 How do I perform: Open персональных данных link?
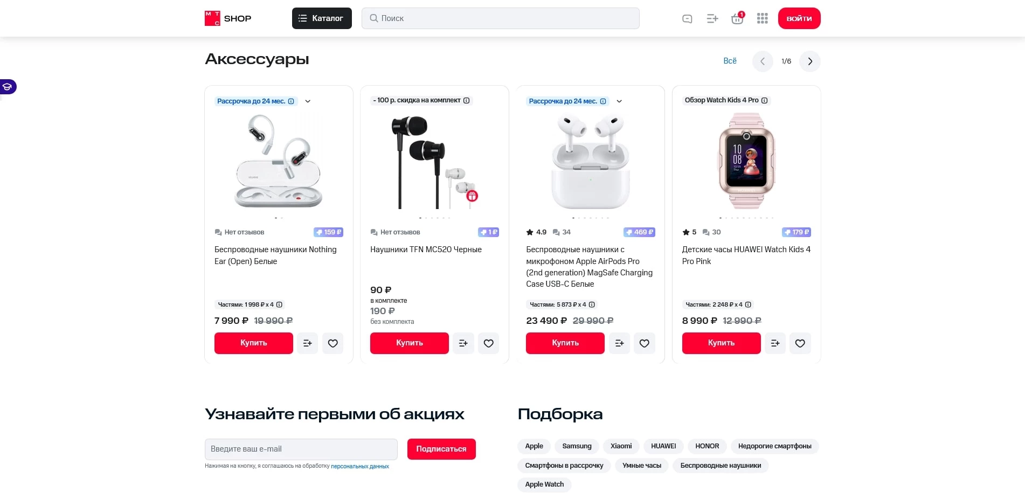tap(359, 466)
